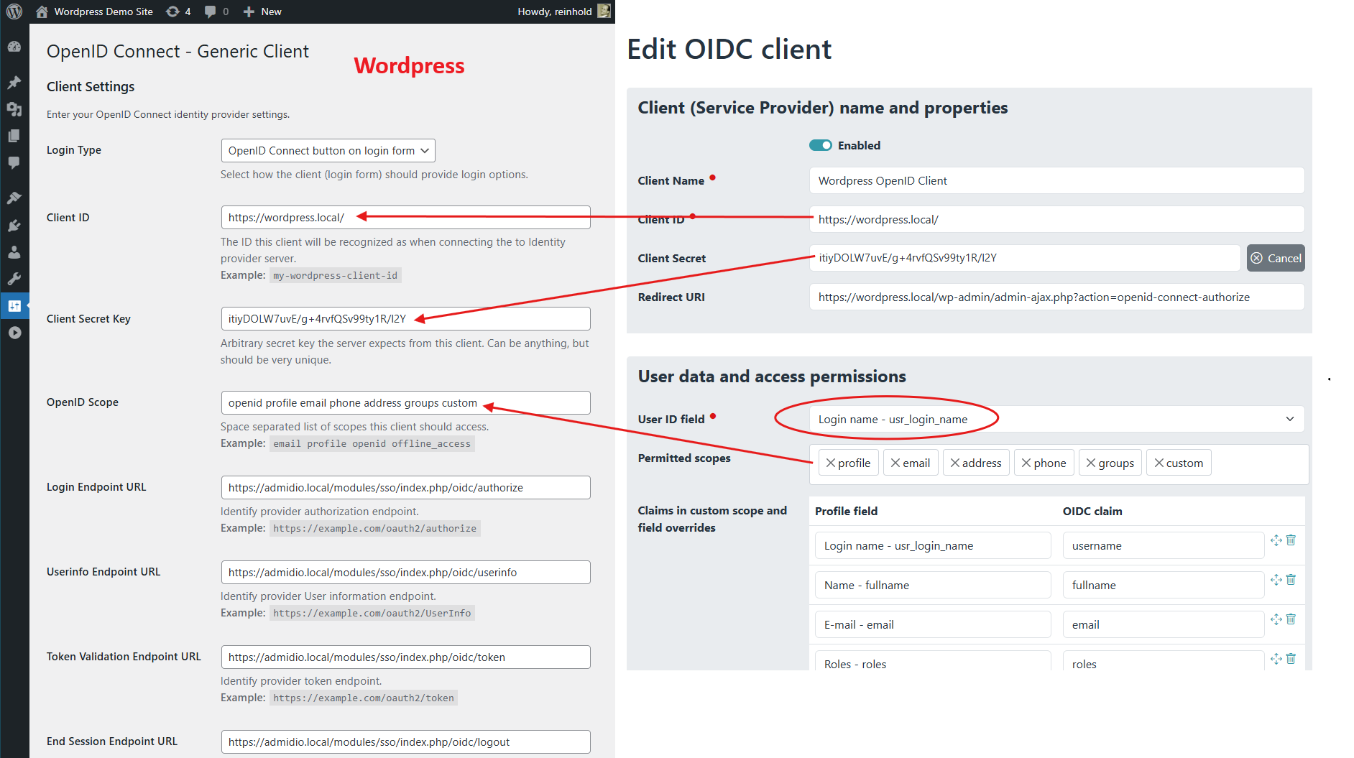Click the Appearance paintbrush icon
The image size is (1354, 758).
[14, 198]
